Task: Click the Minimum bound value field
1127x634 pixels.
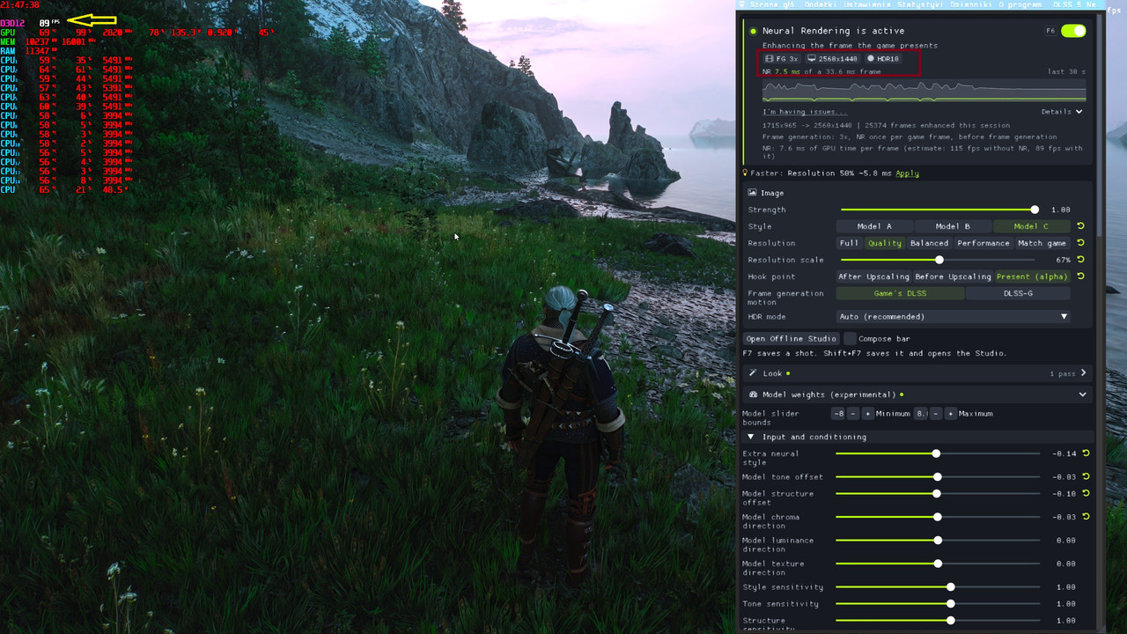Action: (x=838, y=414)
